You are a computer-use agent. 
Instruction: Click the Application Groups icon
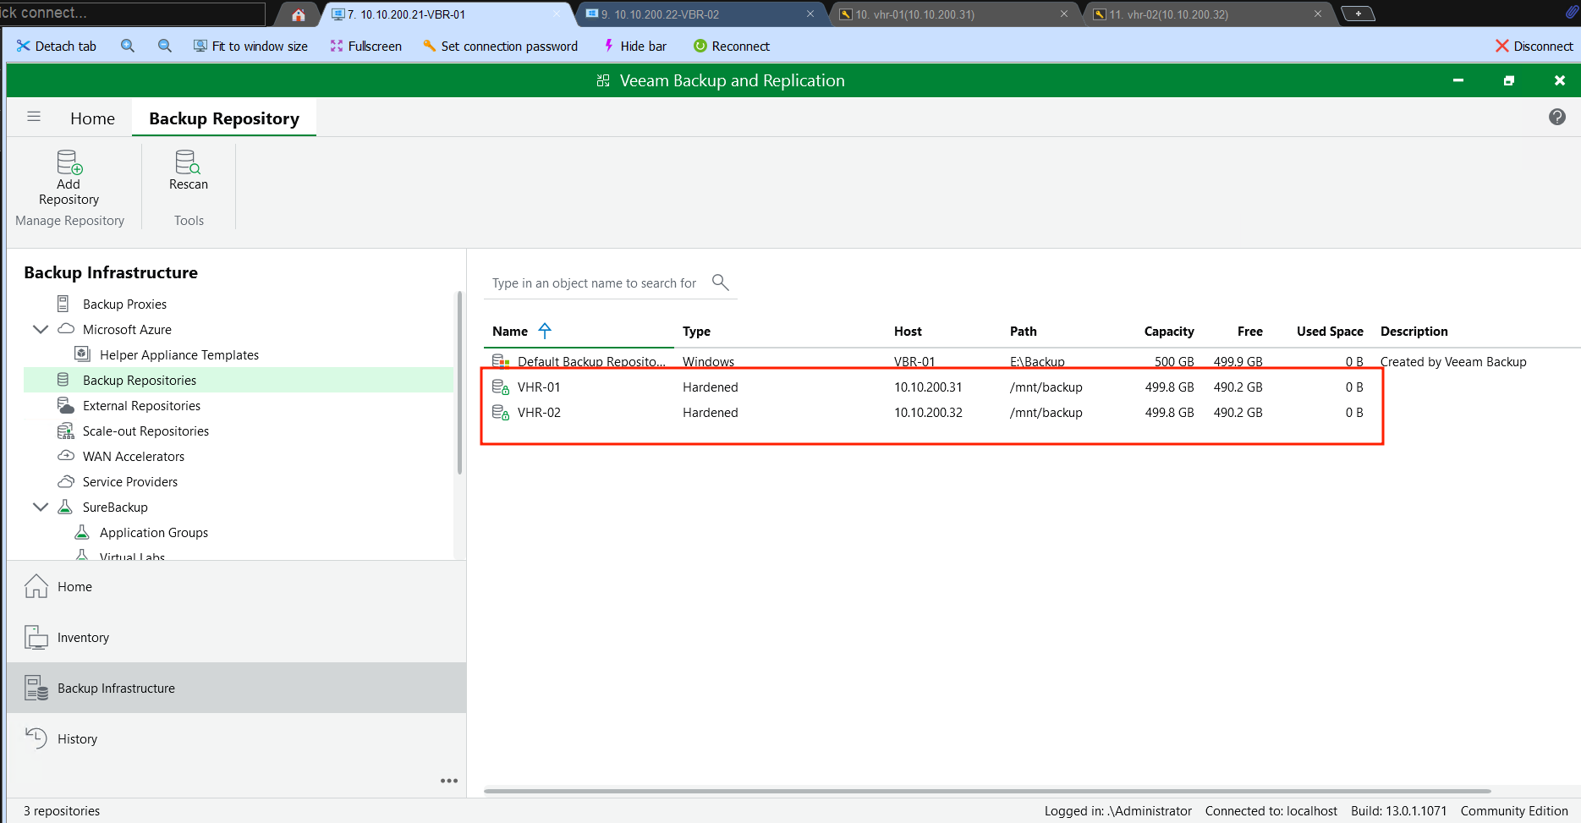pyautogui.click(x=82, y=532)
